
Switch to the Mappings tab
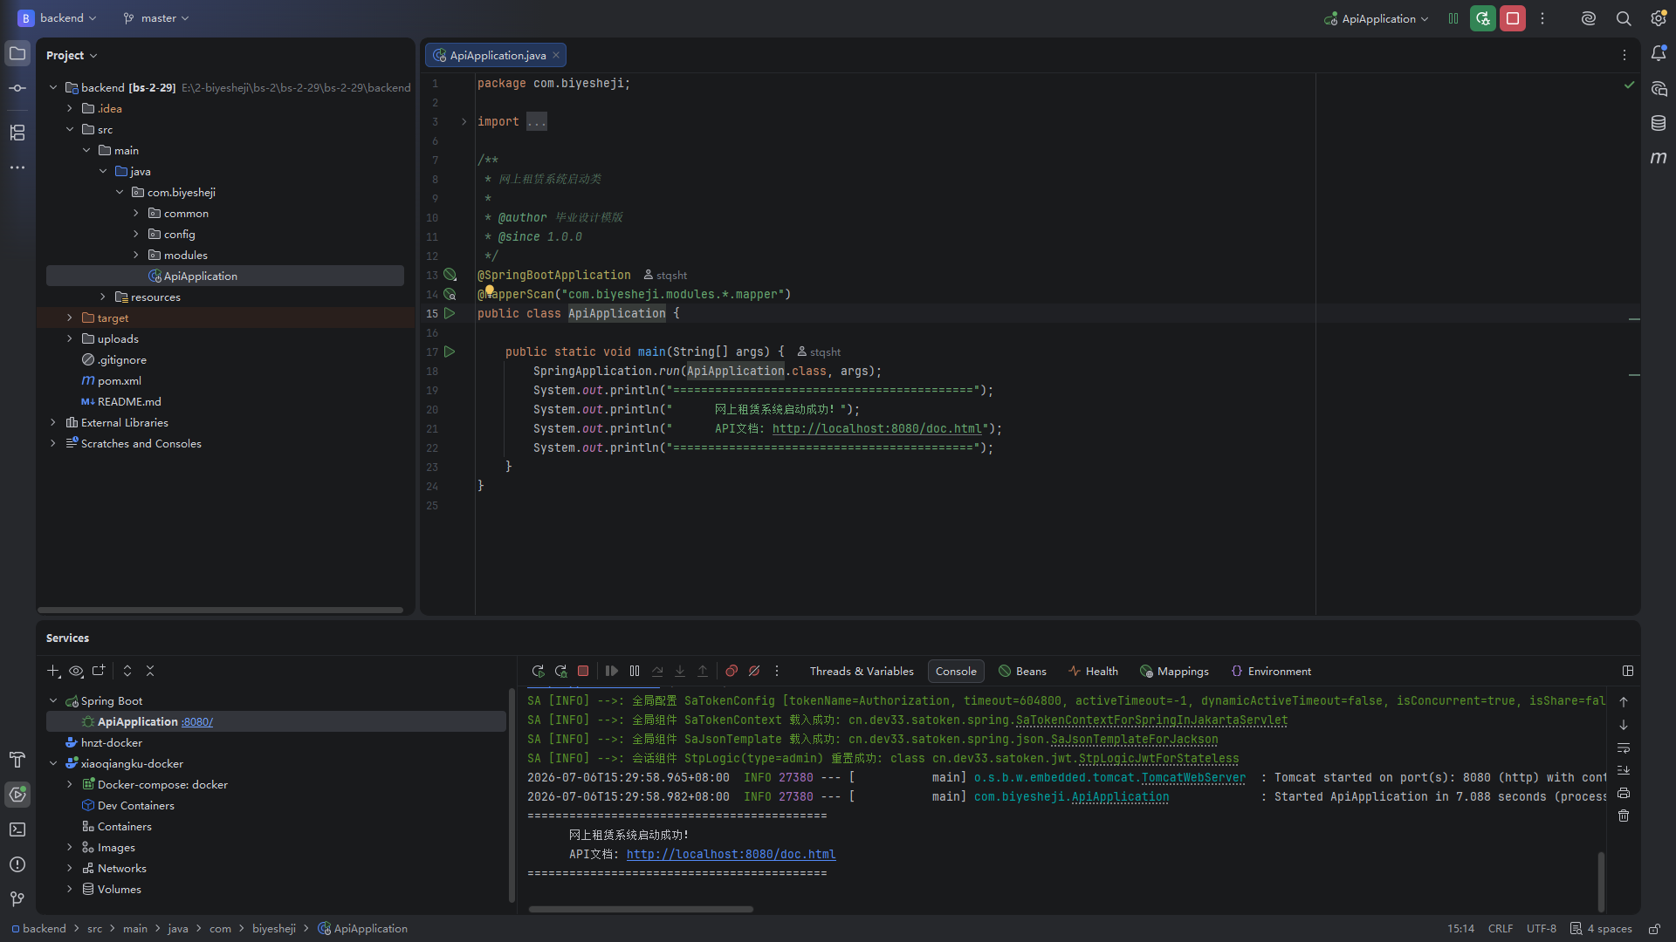pos(1174,671)
